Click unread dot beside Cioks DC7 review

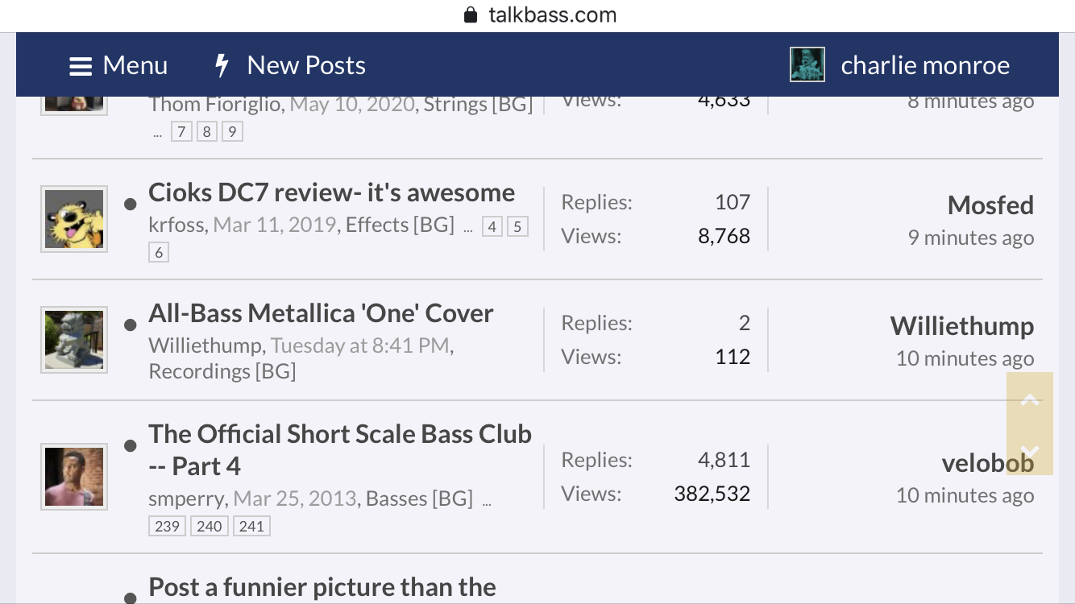[x=130, y=205]
